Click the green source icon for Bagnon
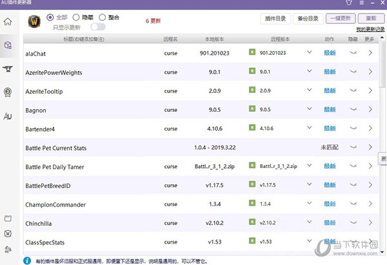This screenshot has width=387, height=265. (x=252, y=109)
